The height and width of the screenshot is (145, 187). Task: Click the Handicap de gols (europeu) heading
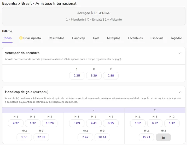click(x=27, y=92)
